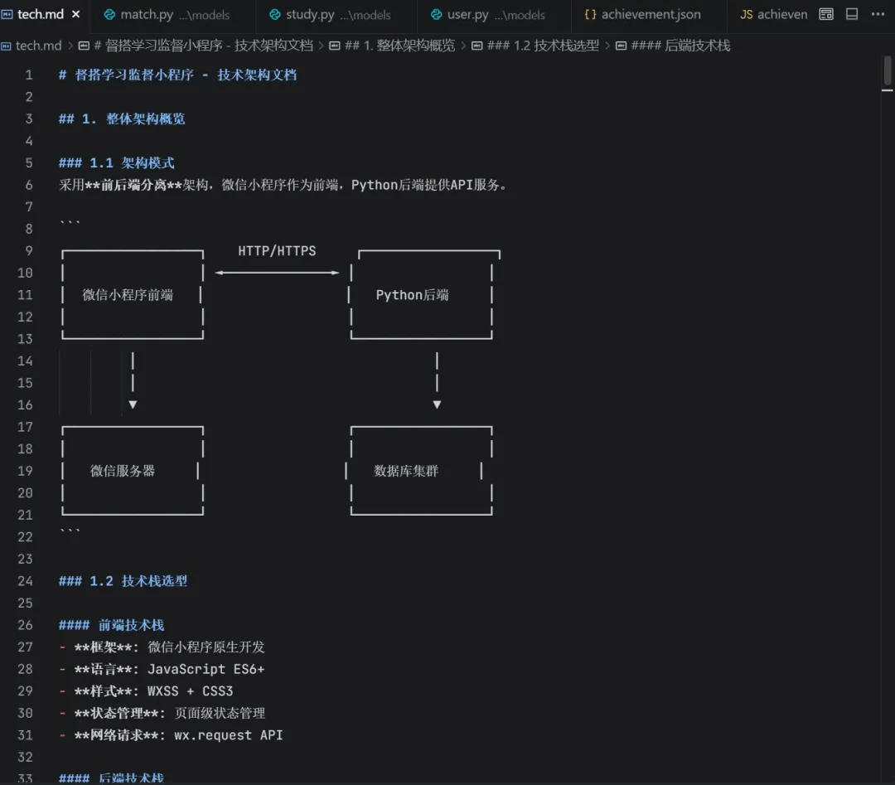This screenshot has height=785, width=895.
Task: Click the Python icon on user.py tab
Action: (436, 14)
